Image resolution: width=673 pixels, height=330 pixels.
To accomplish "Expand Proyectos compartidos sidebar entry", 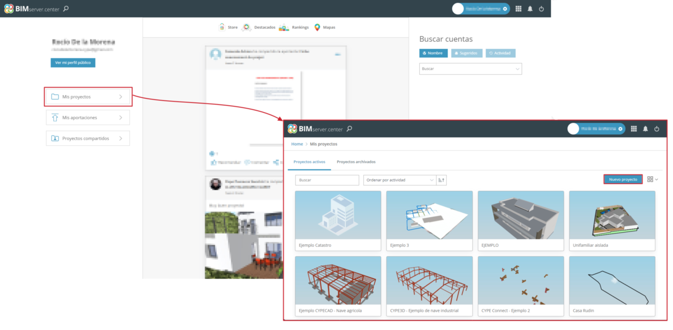I will [x=88, y=138].
